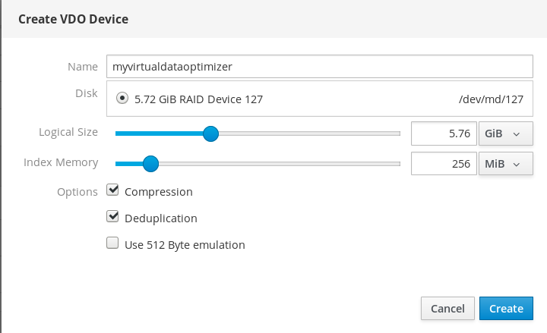
Task: Disable the Compression checkbox
Action: [x=113, y=190]
